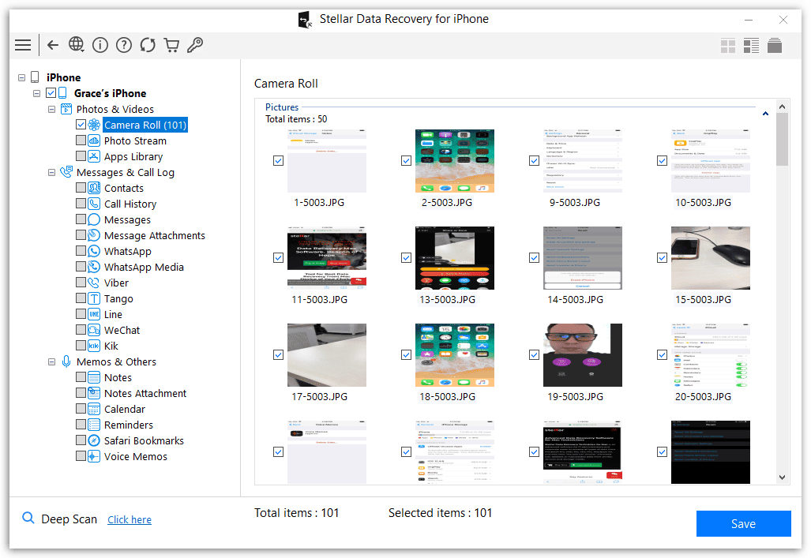Click scrollbar down arrow in Pictures panel
Image resolution: width=811 pixels, height=558 pixels.
point(782,477)
